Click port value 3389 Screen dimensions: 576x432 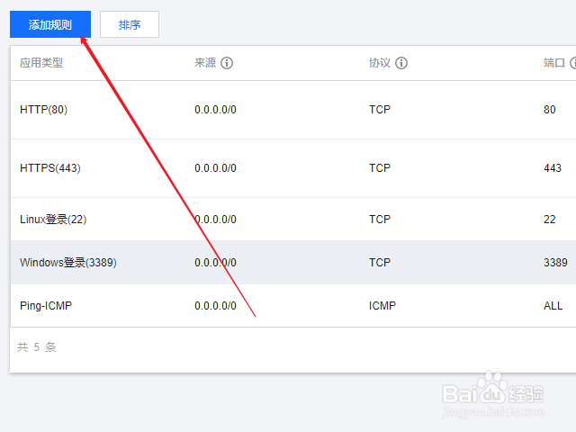point(555,263)
